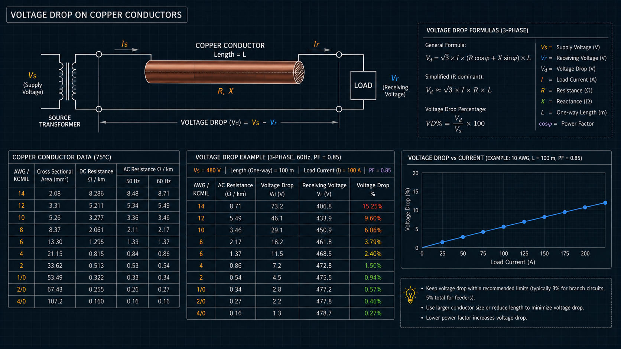Click the copper conductor cylinder illustration

coord(224,72)
